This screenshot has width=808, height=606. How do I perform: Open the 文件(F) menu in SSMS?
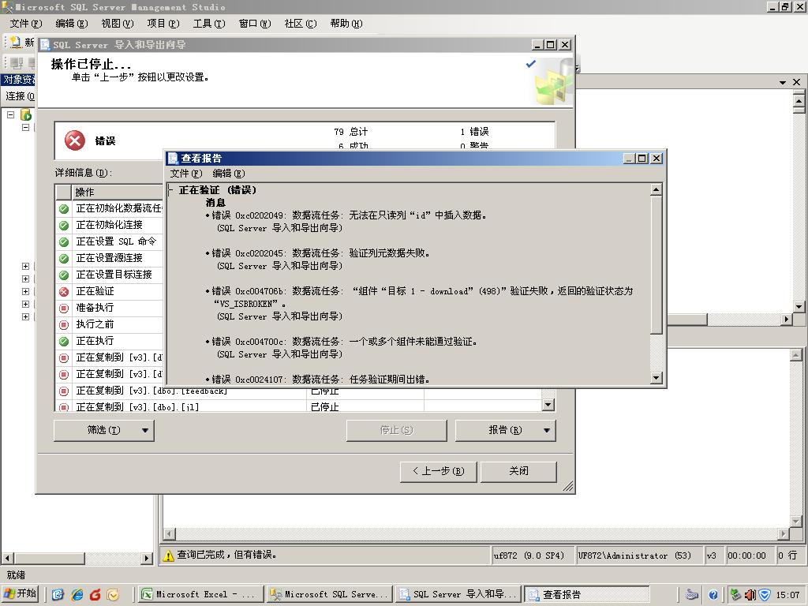click(26, 23)
